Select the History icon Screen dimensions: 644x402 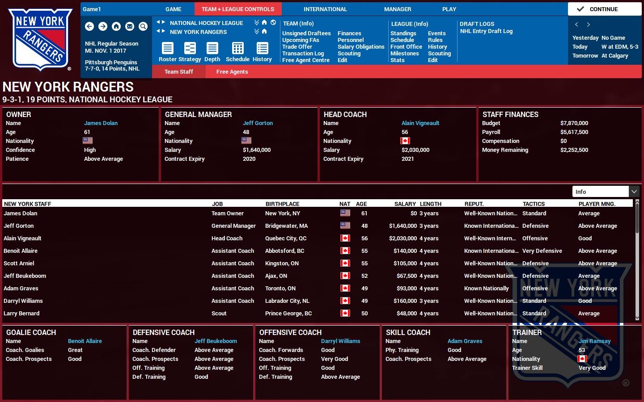click(x=262, y=48)
